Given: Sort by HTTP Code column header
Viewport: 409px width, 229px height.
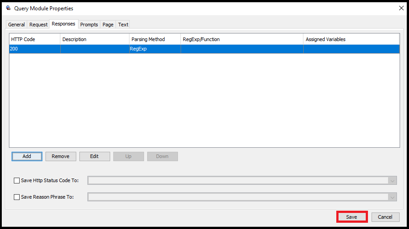Looking at the screenshot, I should (x=35, y=39).
